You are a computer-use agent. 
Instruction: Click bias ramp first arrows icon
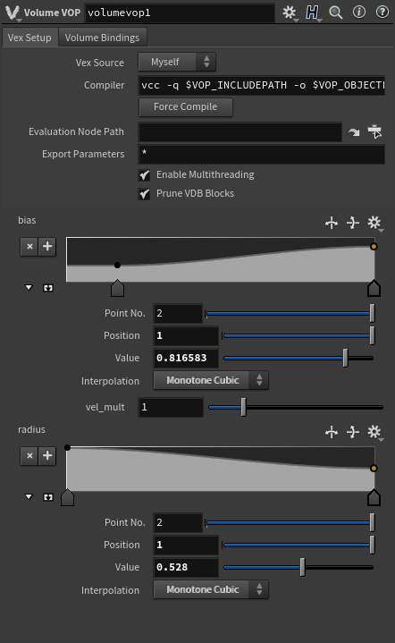click(x=332, y=223)
